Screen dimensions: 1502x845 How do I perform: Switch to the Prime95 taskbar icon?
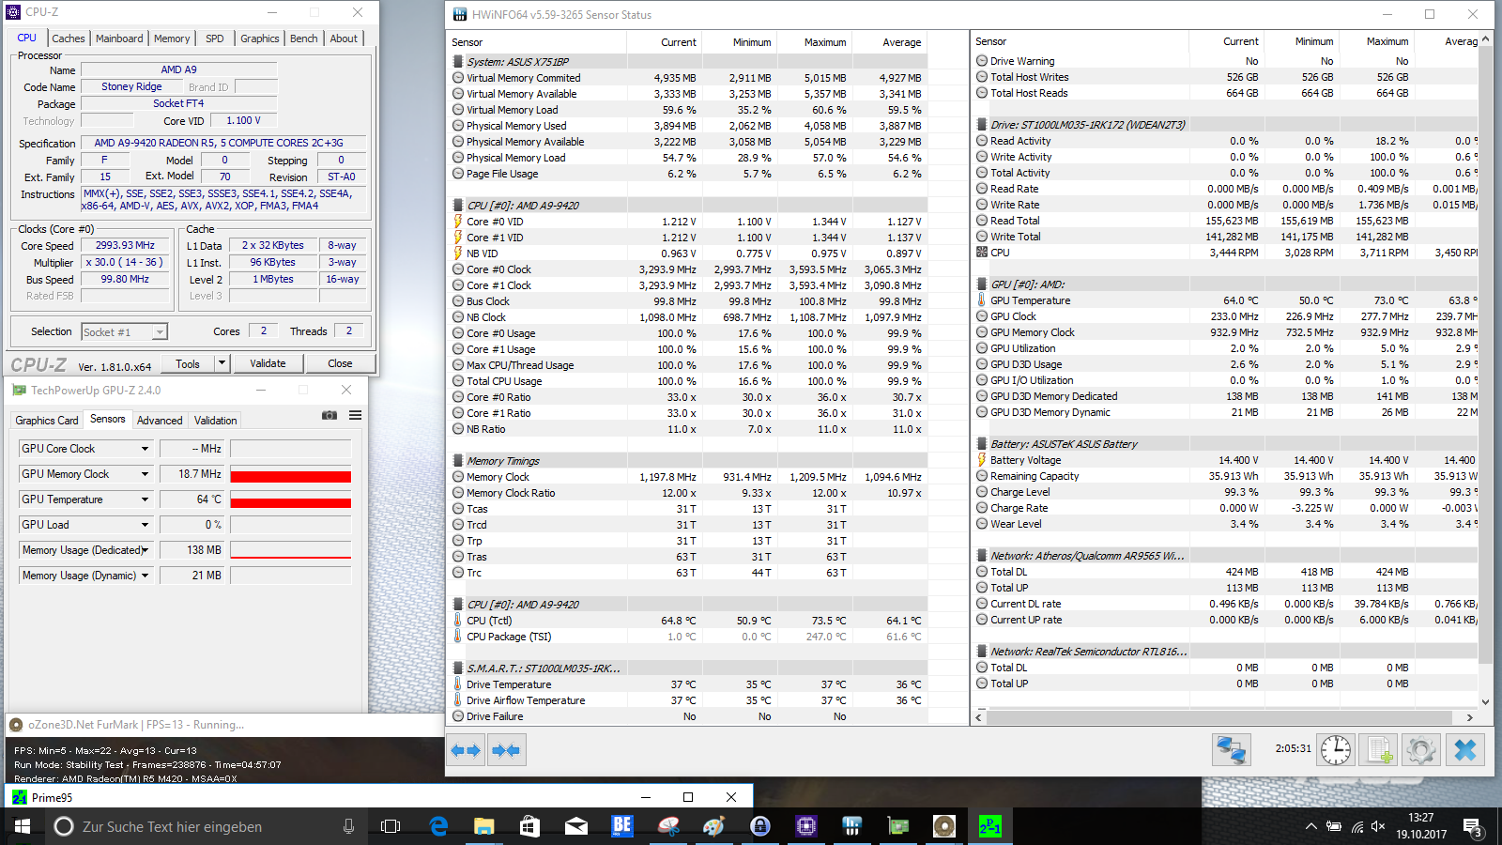(x=990, y=826)
